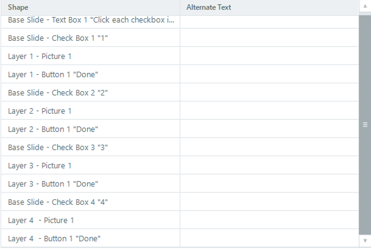Screen dimensions: 371x251
Task: Select Layer 2 - Button 1 "Done" row
Action: coord(53,129)
